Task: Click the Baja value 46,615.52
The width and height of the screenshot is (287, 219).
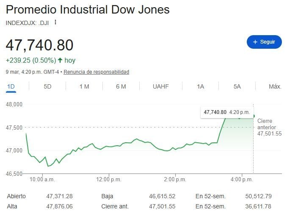Action: pyautogui.click(x=162, y=196)
